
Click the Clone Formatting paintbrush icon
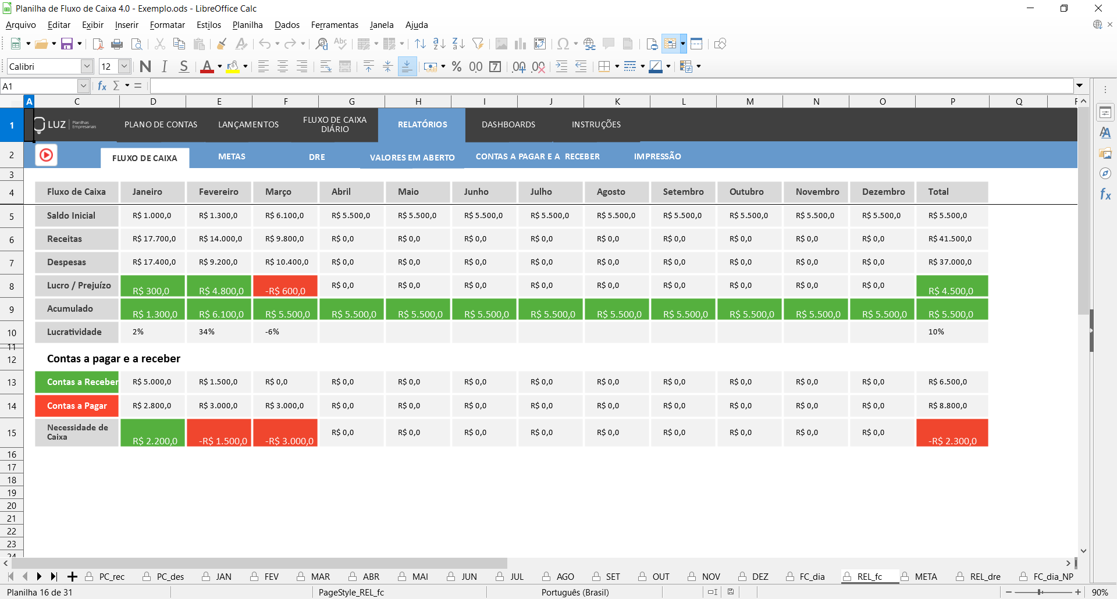222,44
